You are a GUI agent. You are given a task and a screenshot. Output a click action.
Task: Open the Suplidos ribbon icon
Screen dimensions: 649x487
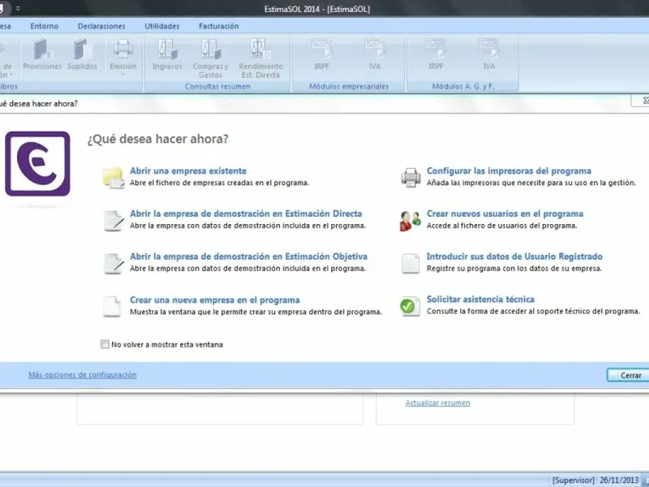pos(82,54)
